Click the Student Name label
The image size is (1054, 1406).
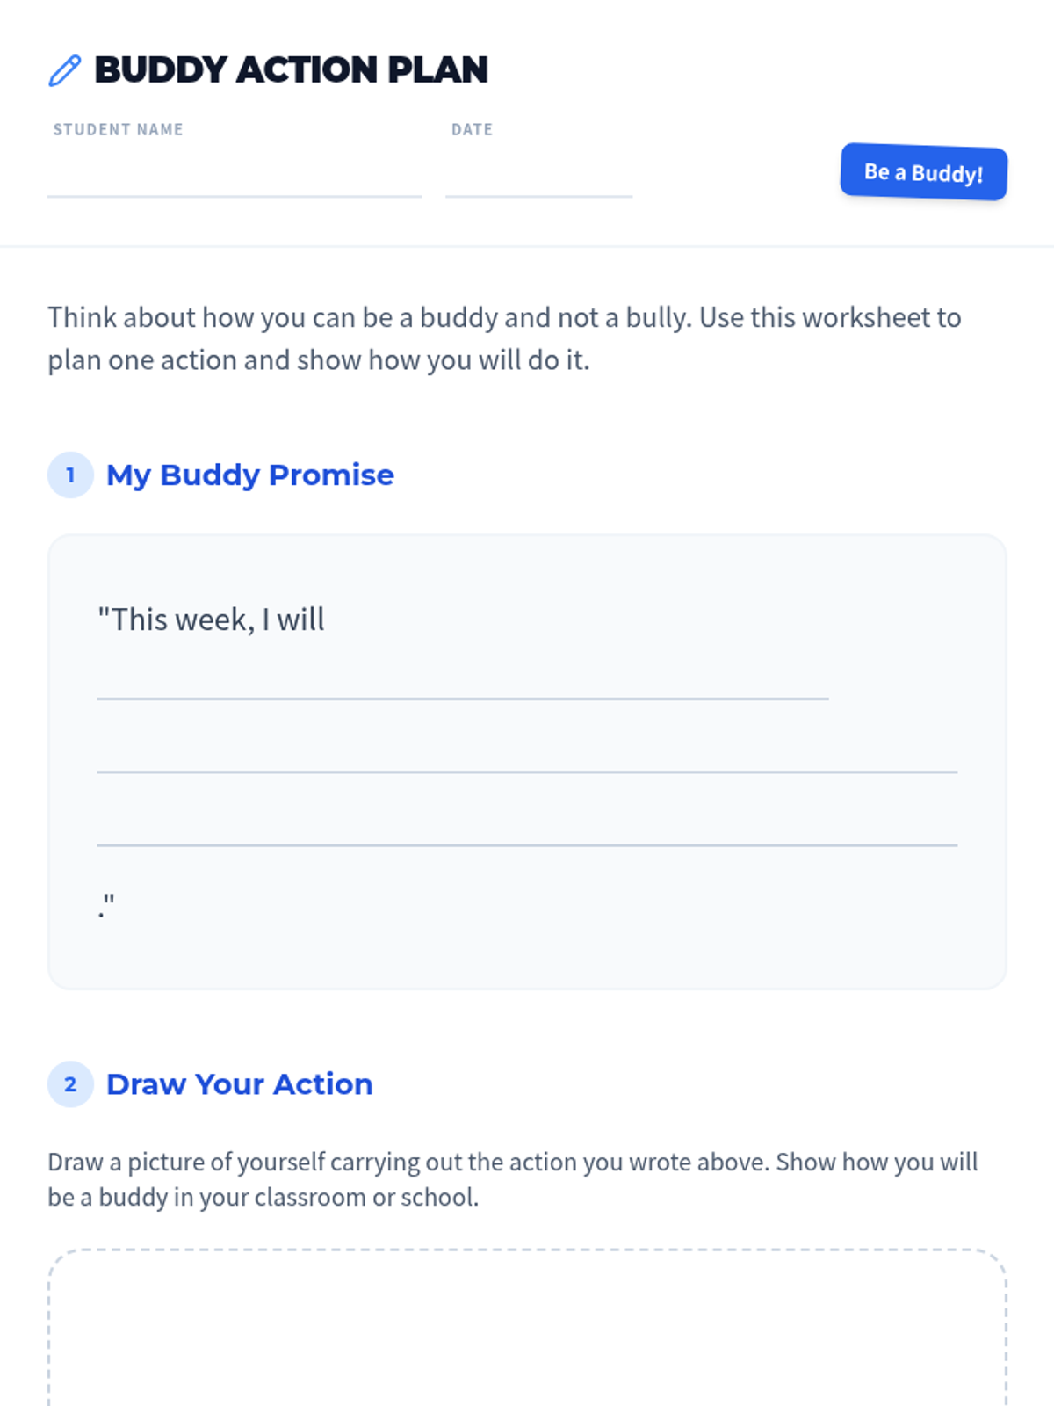coord(118,130)
